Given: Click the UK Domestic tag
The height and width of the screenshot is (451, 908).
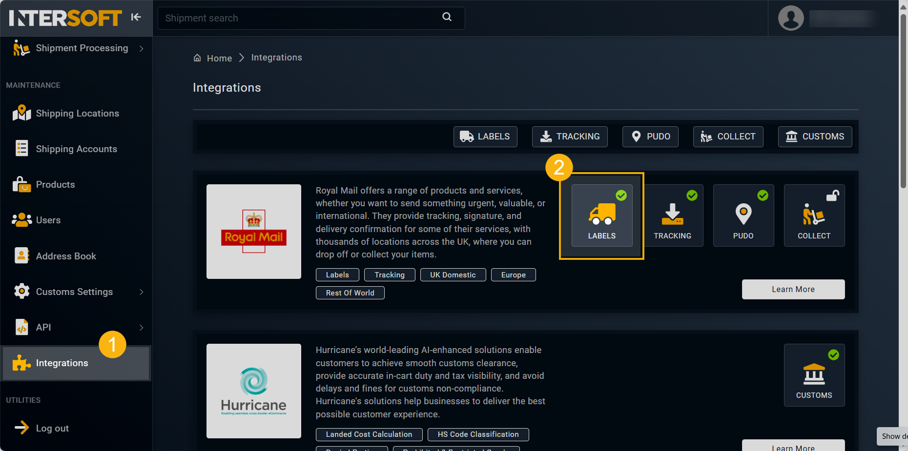Looking at the screenshot, I should click(x=453, y=275).
